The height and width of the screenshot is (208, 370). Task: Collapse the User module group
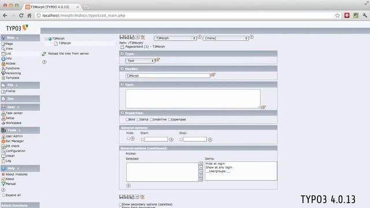[18, 107]
